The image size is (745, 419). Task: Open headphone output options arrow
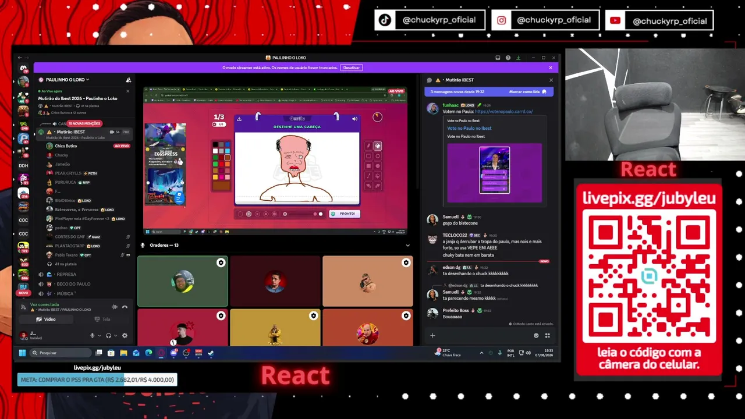116,336
